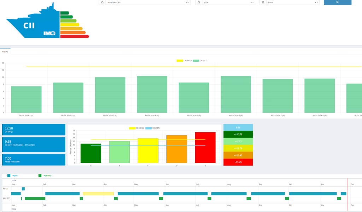362x212 pixels.
Task: Click the magnifier search button
Action: tap(337, 2)
